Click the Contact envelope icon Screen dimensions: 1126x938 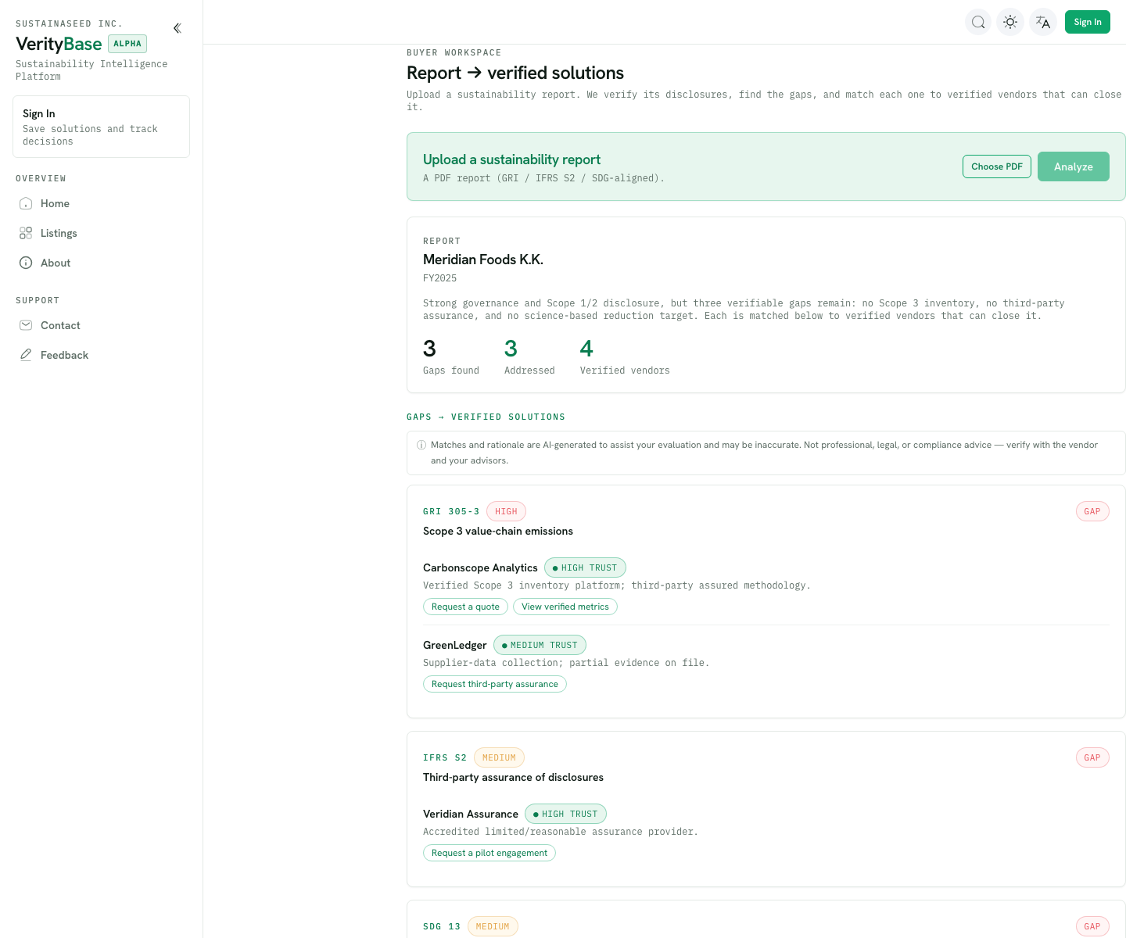26,325
